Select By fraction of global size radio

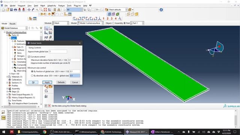32,72
